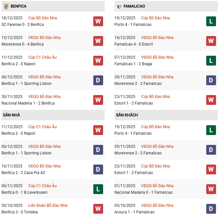Click the BENFICA team header title
Viewport: 218px width, 217px height.
(19, 6)
